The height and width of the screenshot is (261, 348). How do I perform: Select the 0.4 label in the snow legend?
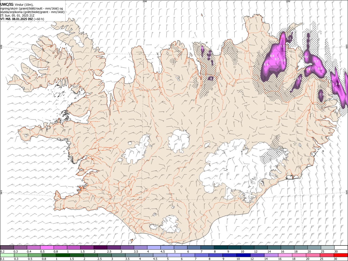29,251
